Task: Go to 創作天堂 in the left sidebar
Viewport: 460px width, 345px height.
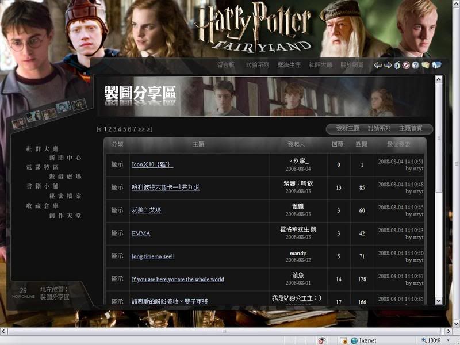Action: pos(65,216)
